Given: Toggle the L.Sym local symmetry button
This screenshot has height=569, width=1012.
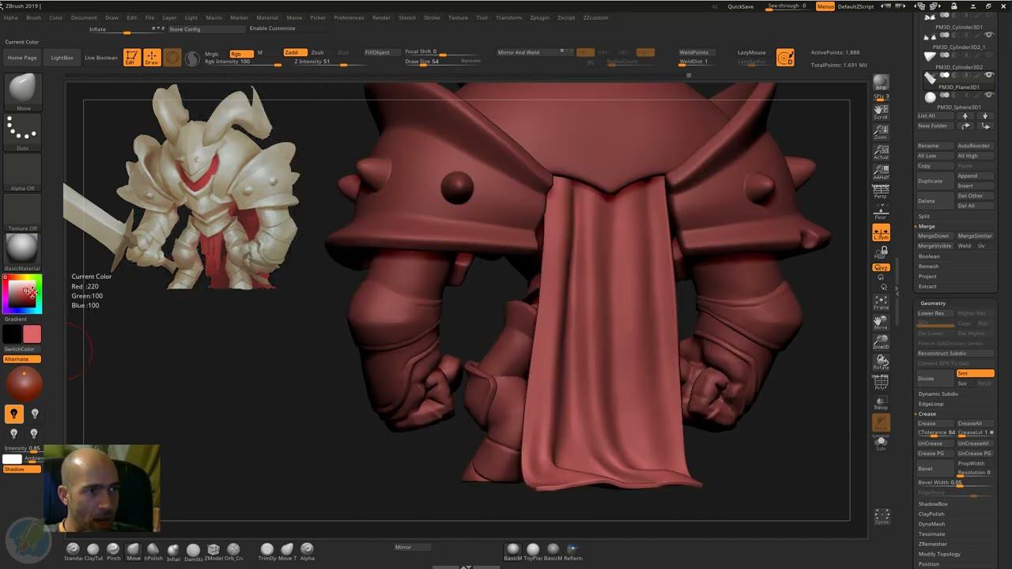Looking at the screenshot, I should [881, 232].
